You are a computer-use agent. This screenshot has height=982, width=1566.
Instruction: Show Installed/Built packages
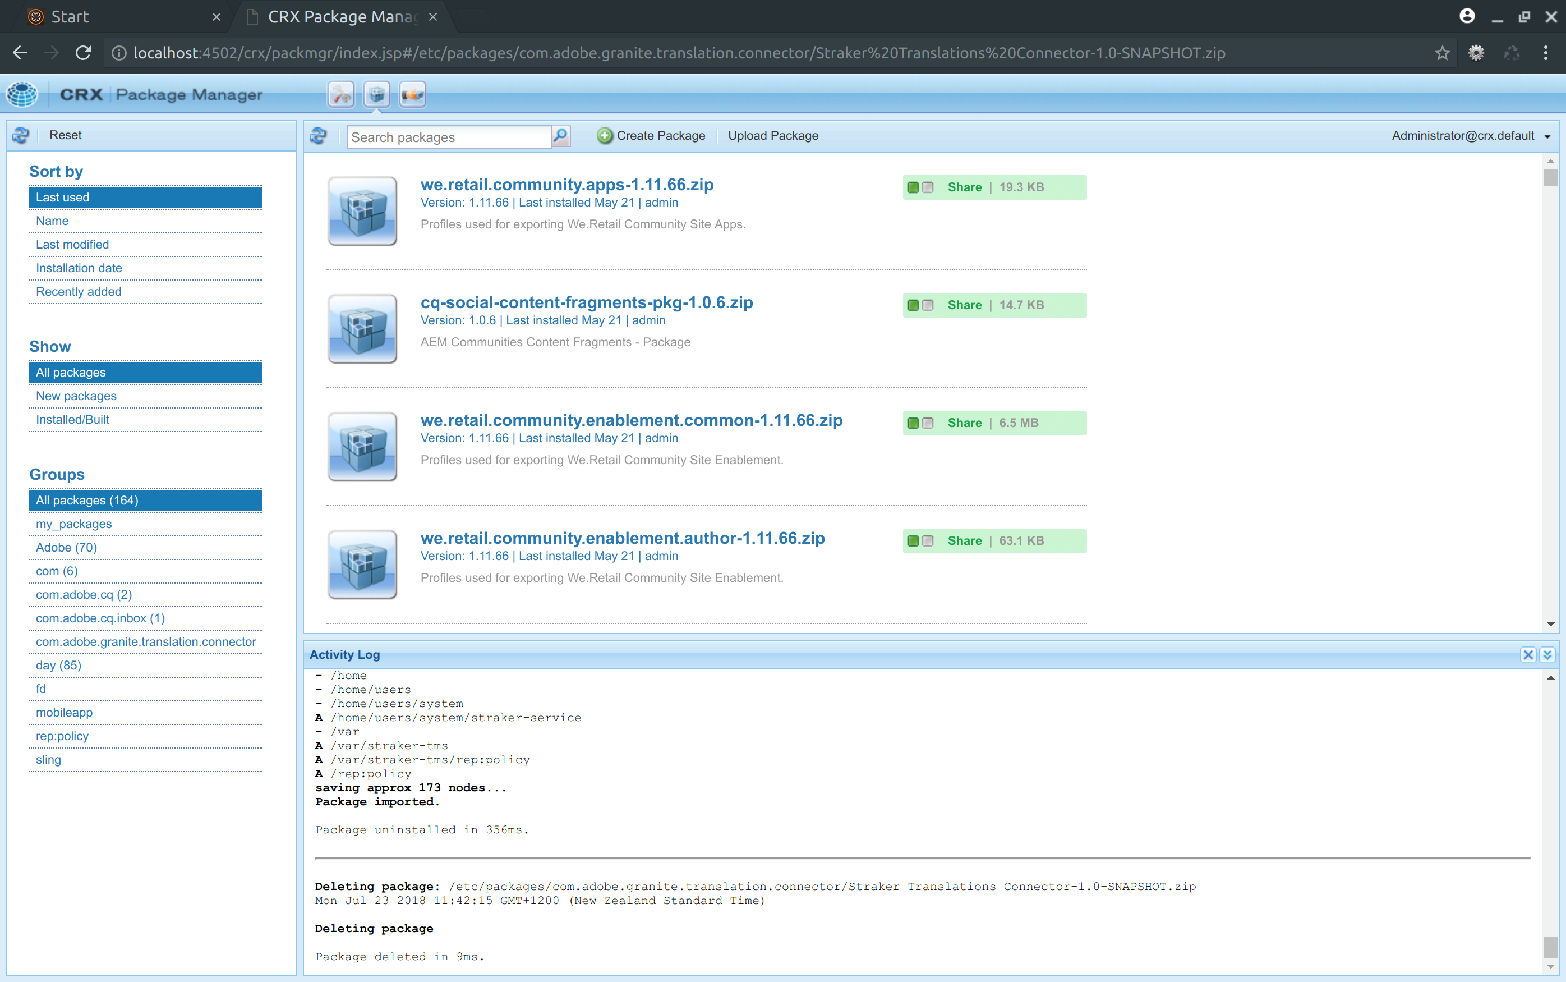(x=146, y=420)
